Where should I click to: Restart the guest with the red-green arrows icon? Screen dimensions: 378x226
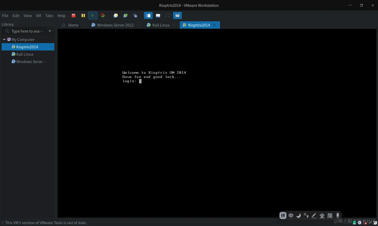[103, 16]
